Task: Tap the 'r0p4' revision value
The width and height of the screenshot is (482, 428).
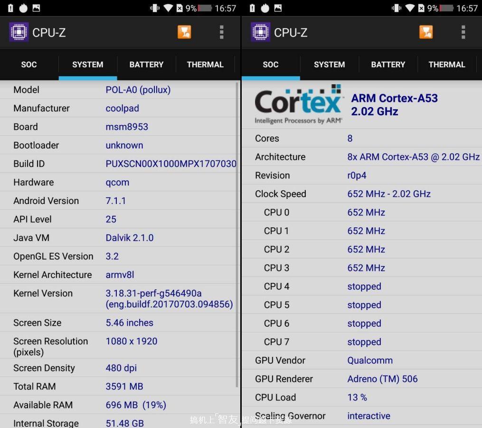Action: pyautogui.click(x=357, y=175)
